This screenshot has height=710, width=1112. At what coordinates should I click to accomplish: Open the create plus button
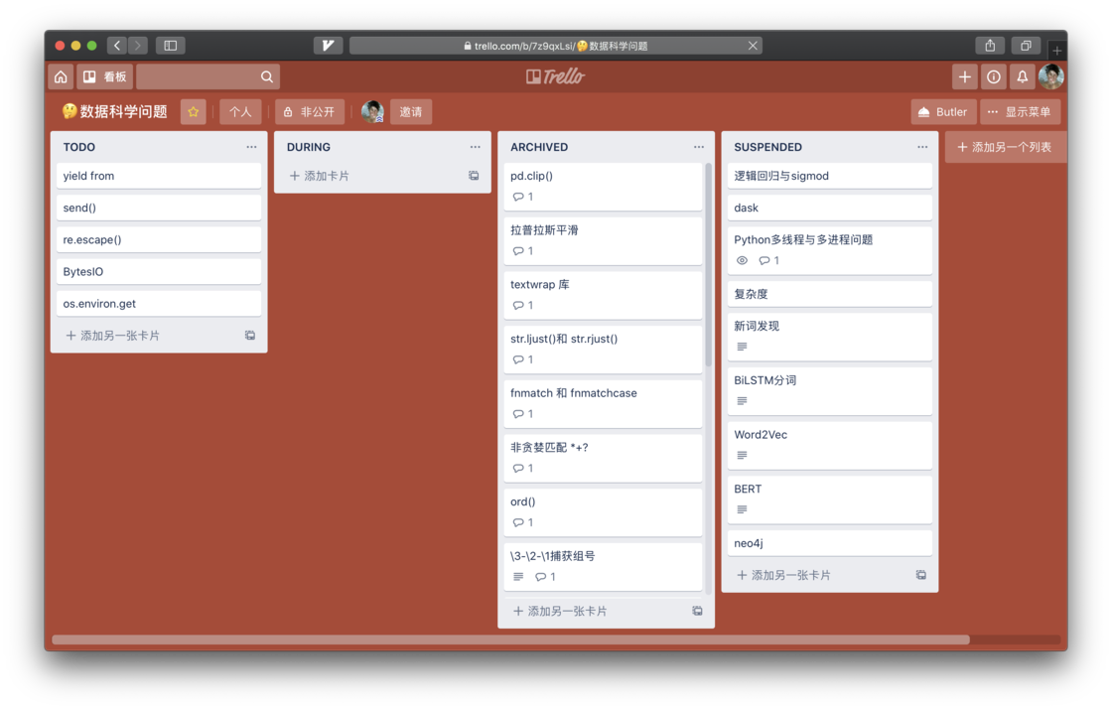[x=964, y=76]
